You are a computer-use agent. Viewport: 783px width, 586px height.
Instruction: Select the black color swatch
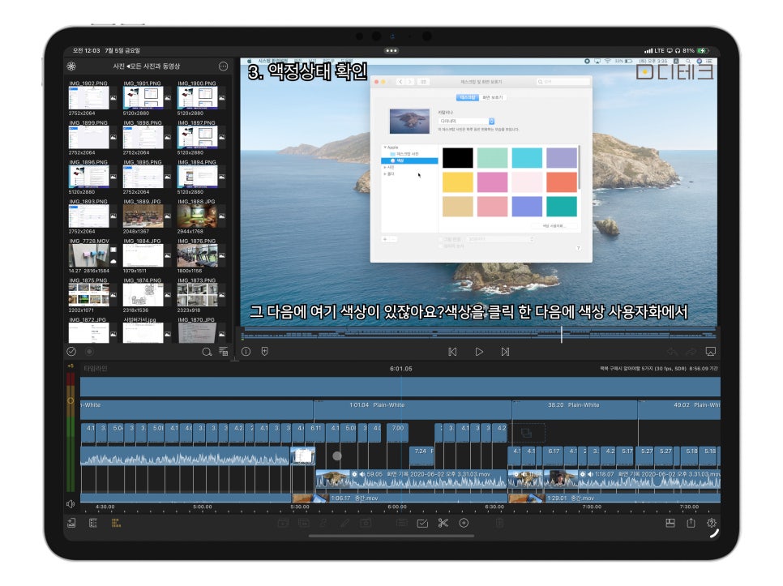457,158
